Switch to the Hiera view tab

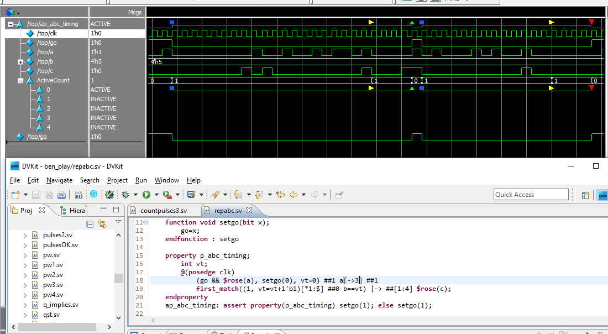pyautogui.click(x=72, y=210)
